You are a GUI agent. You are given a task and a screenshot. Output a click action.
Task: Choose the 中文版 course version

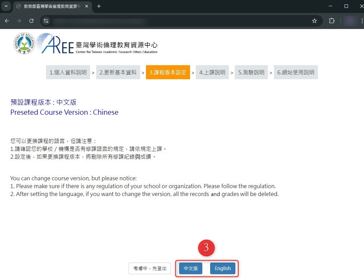pyautogui.click(x=191, y=268)
